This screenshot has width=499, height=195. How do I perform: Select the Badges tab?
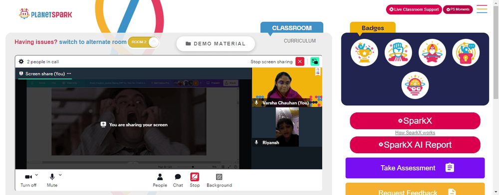[x=373, y=28]
